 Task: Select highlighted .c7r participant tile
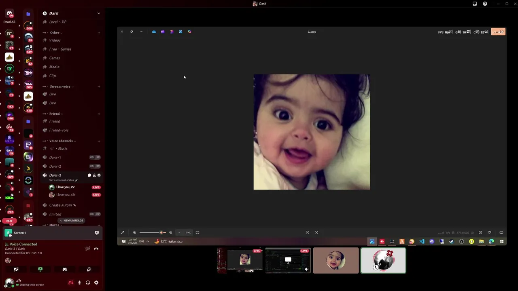[383, 261]
